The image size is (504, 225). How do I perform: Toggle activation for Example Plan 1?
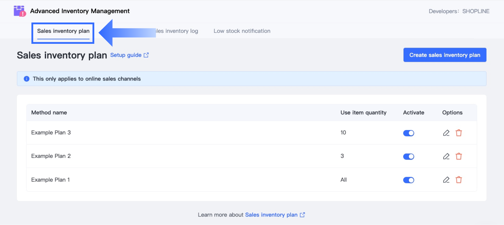pyautogui.click(x=409, y=180)
